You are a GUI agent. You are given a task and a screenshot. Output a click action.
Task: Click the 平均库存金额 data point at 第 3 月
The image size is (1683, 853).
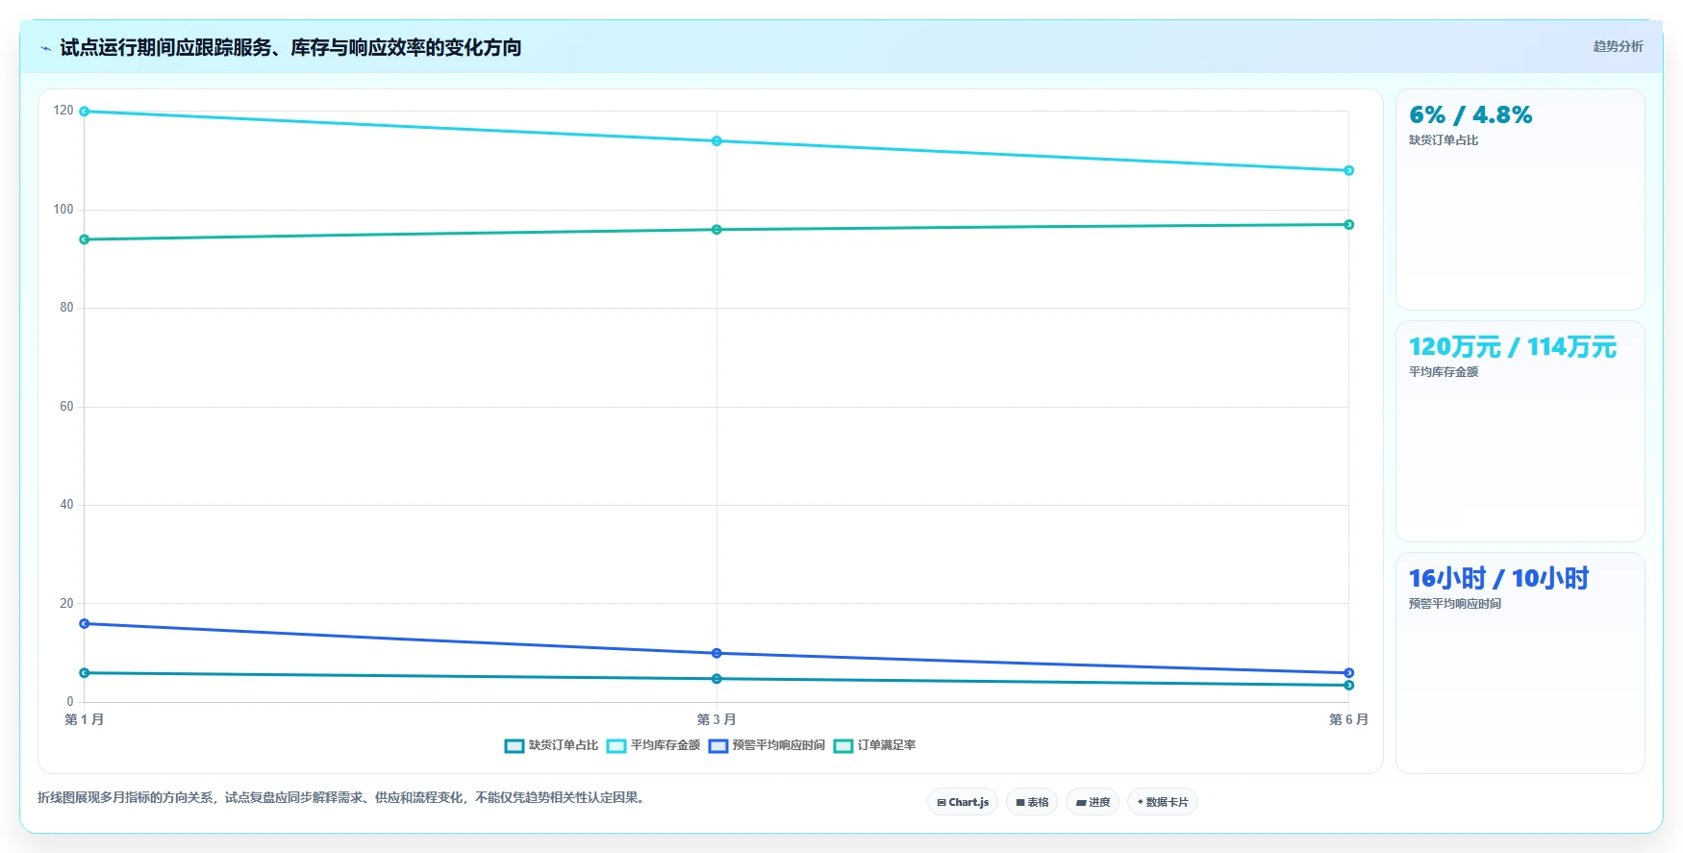click(716, 141)
